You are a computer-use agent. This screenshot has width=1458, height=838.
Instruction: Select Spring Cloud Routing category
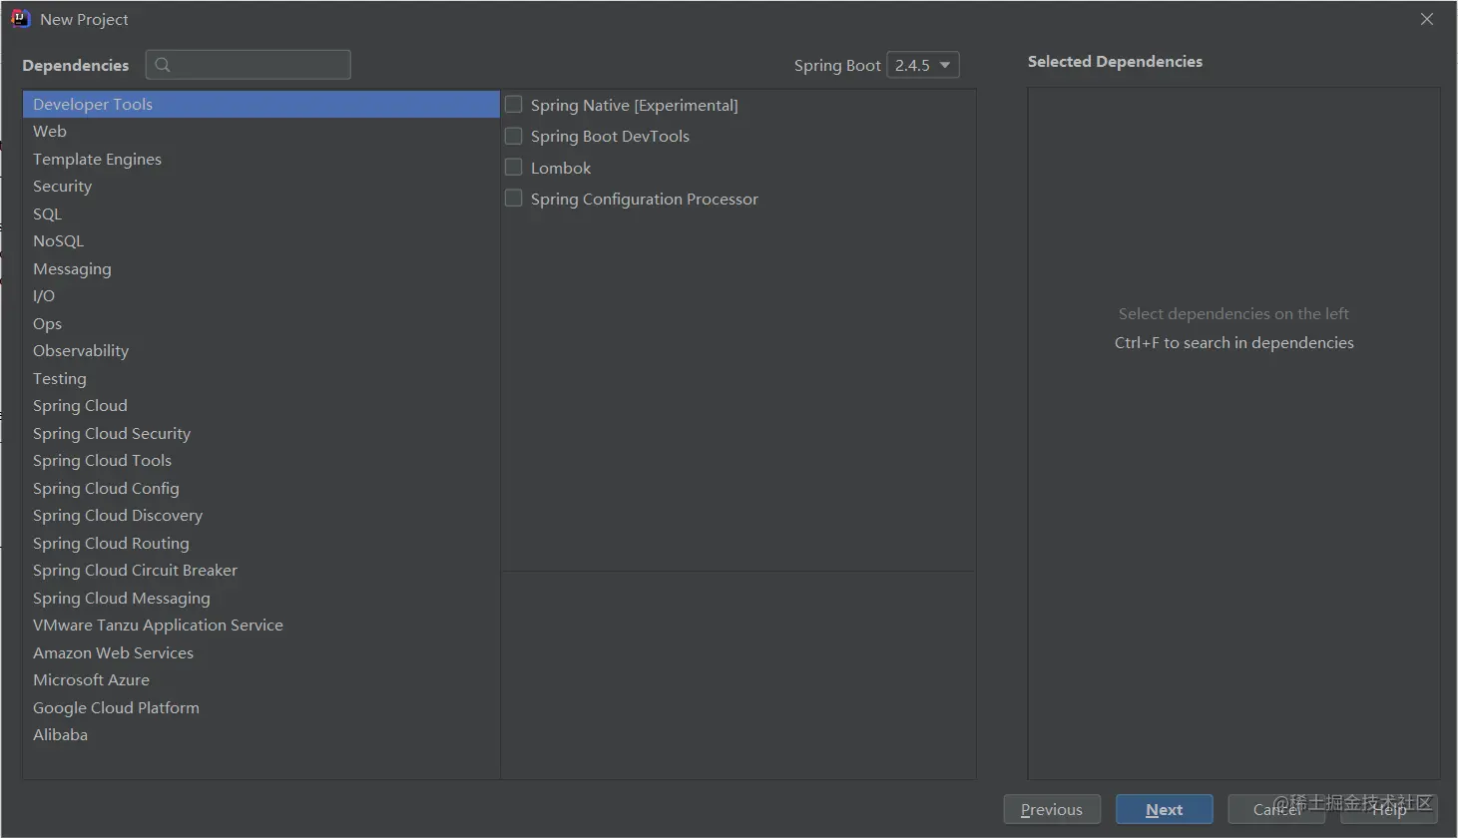pos(261,543)
